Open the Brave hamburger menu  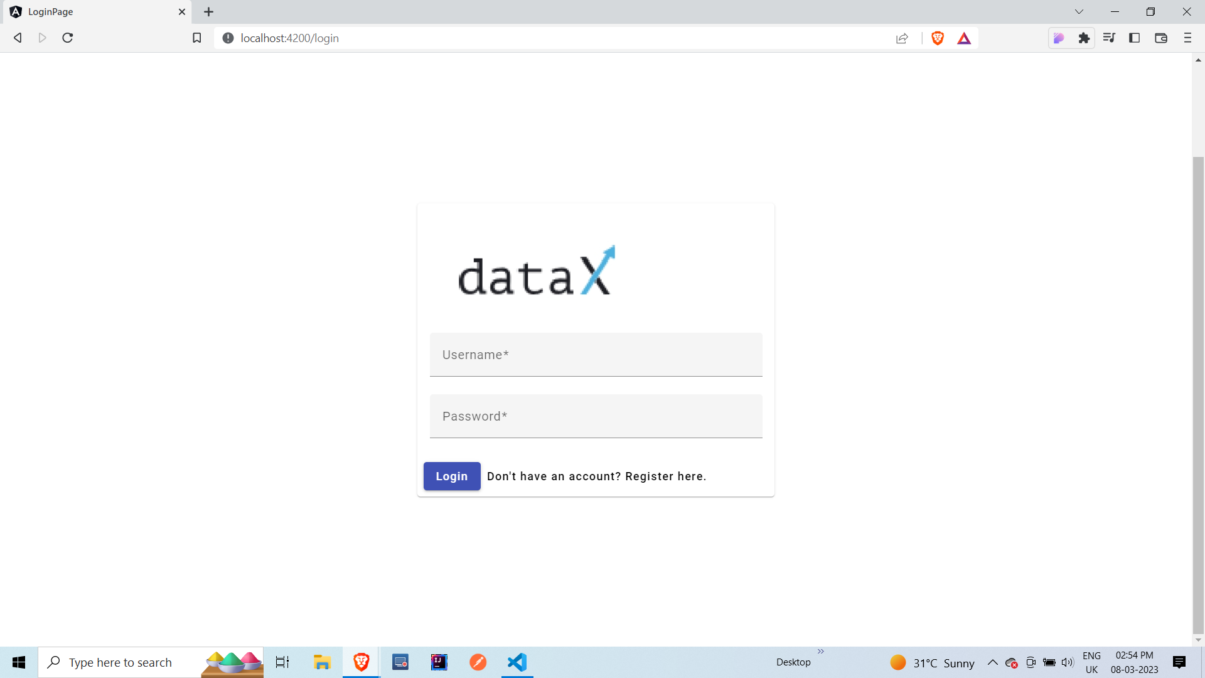click(x=1188, y=38)
